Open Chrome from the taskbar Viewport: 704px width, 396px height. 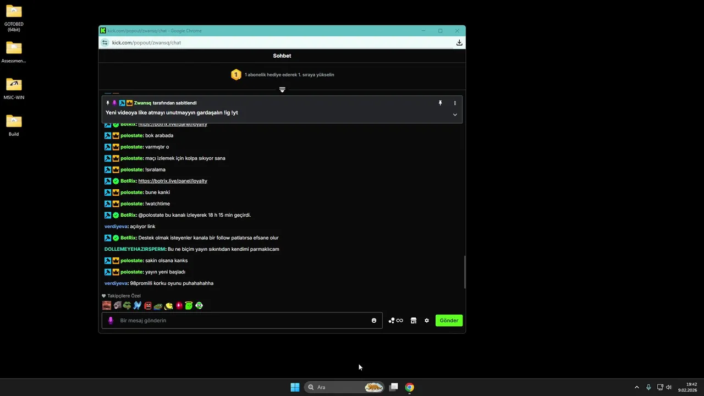pyautogui.click(x=410, y=387)
